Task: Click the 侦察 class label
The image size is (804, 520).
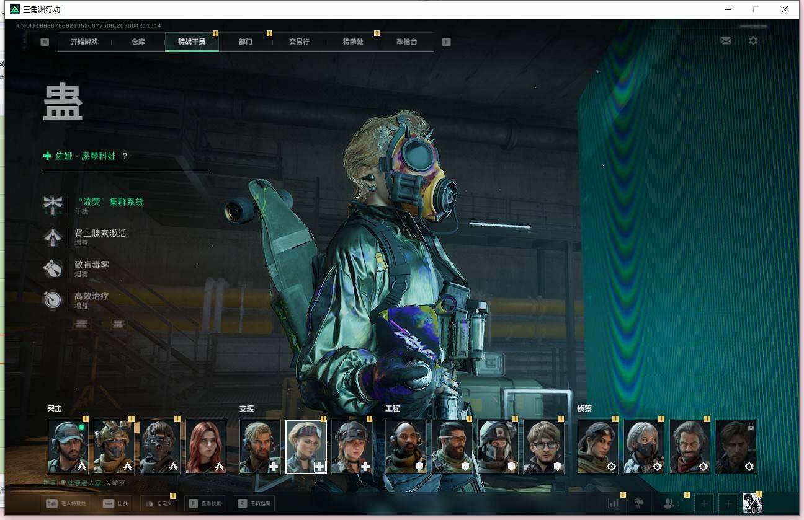Action: tap(584, 408)
